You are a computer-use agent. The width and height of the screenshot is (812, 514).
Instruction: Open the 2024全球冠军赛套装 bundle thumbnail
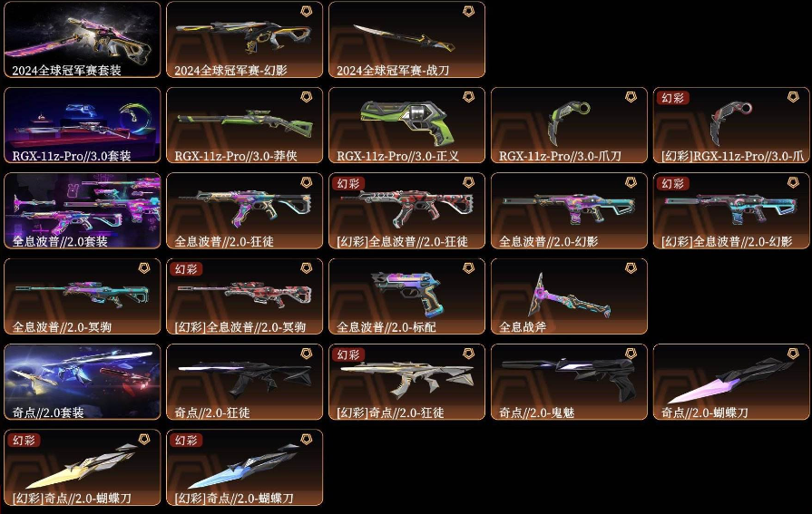83,39
